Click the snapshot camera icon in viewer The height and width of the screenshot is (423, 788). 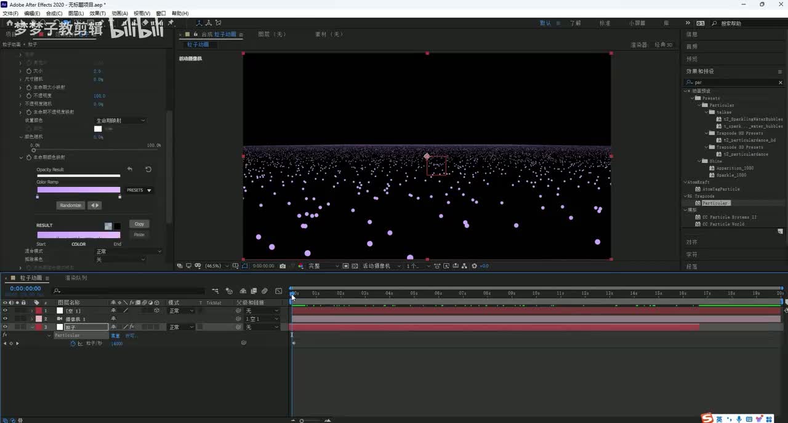(283, 266)
